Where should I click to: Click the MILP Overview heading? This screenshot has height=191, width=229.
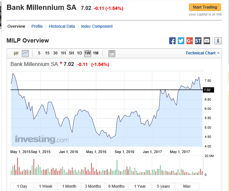click(28, 41)
